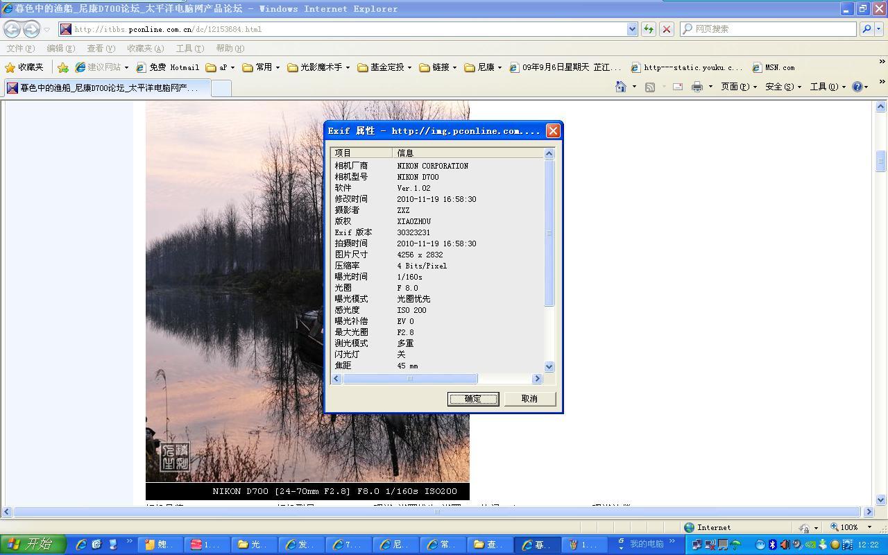Expand the 常用 favorites folder
The height and width of the screenshot is (555, 888).
coord(261,67)
